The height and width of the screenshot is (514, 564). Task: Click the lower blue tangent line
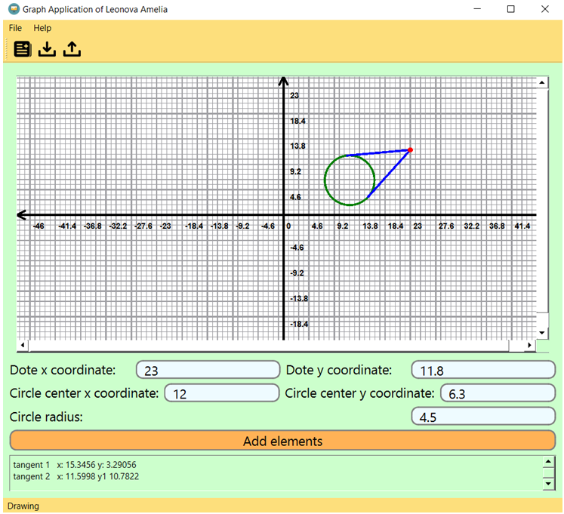(x=389, y=174)
